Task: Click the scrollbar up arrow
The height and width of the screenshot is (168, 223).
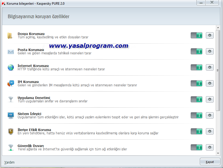Action: 218,28
